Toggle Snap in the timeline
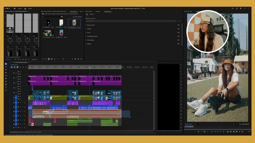 (14, 67)
